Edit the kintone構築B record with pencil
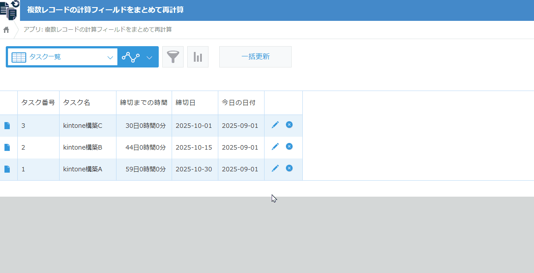534x273 pixels. click(275, 146)
